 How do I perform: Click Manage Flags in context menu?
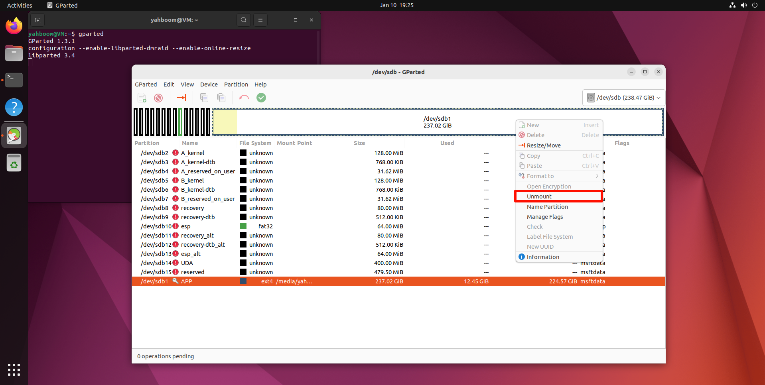544,217
